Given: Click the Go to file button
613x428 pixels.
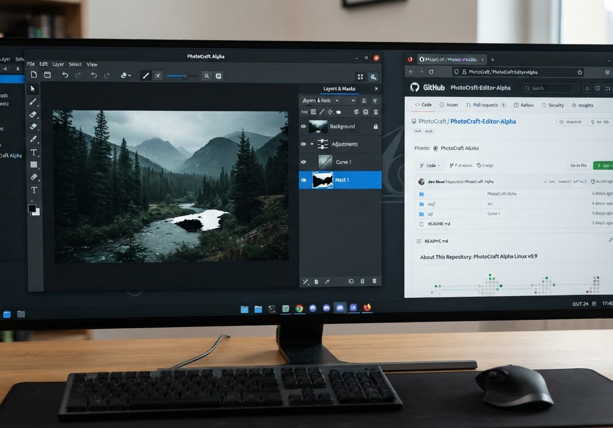Looking at the screenshot, I should [x=578, y=166].
